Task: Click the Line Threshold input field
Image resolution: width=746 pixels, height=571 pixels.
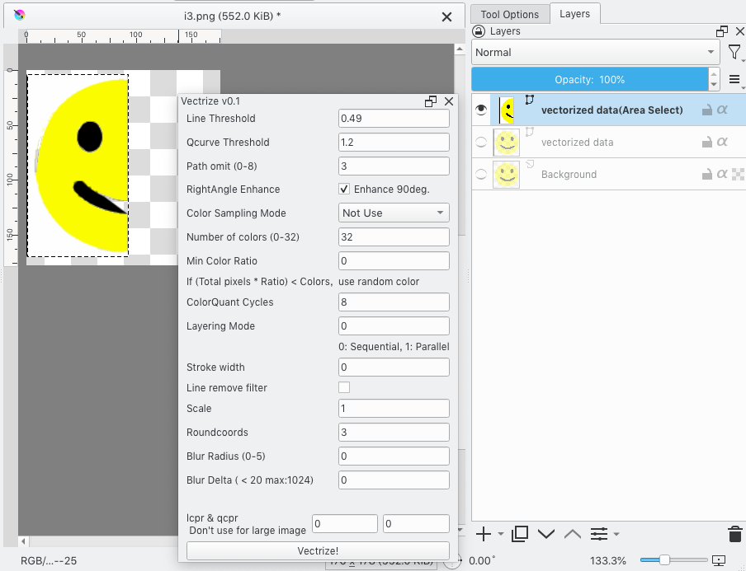Action: tap(394, 118)
